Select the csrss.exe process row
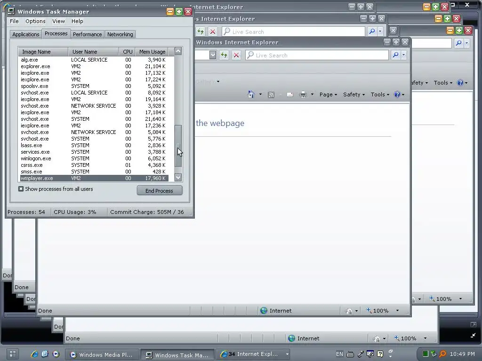The height and width of the screenshot is (361, 482). [94, 165]
